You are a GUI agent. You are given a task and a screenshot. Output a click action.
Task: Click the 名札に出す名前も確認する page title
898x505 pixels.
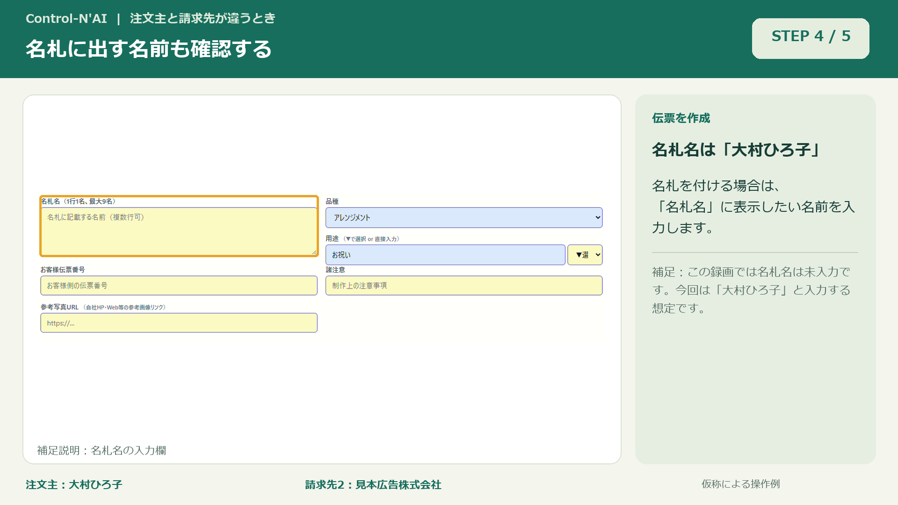point(149,49)
